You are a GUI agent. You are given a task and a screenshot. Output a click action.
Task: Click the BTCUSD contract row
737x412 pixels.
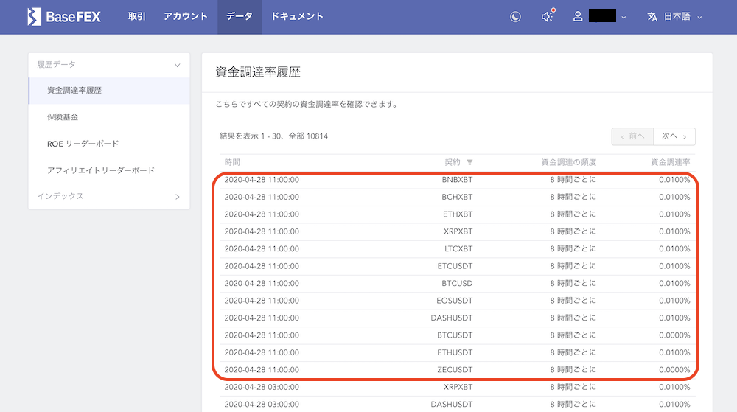tap(457, 284)
